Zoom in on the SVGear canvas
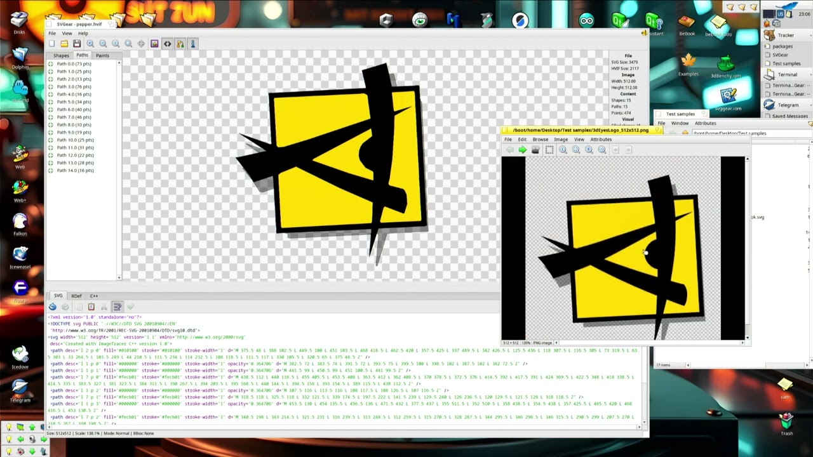The height and width of the screenshot is (457, 813). [x=90, y=44]
